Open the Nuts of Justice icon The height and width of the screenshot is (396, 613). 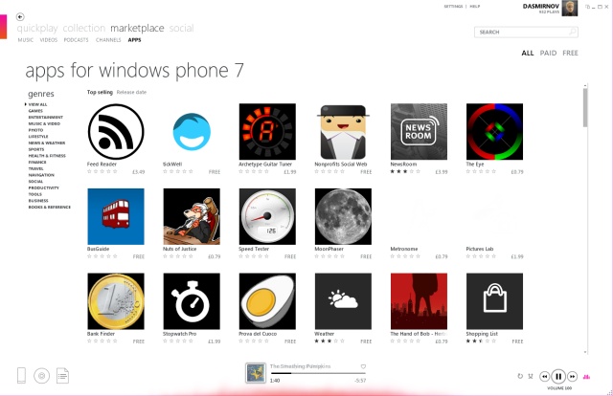[192, 216]
